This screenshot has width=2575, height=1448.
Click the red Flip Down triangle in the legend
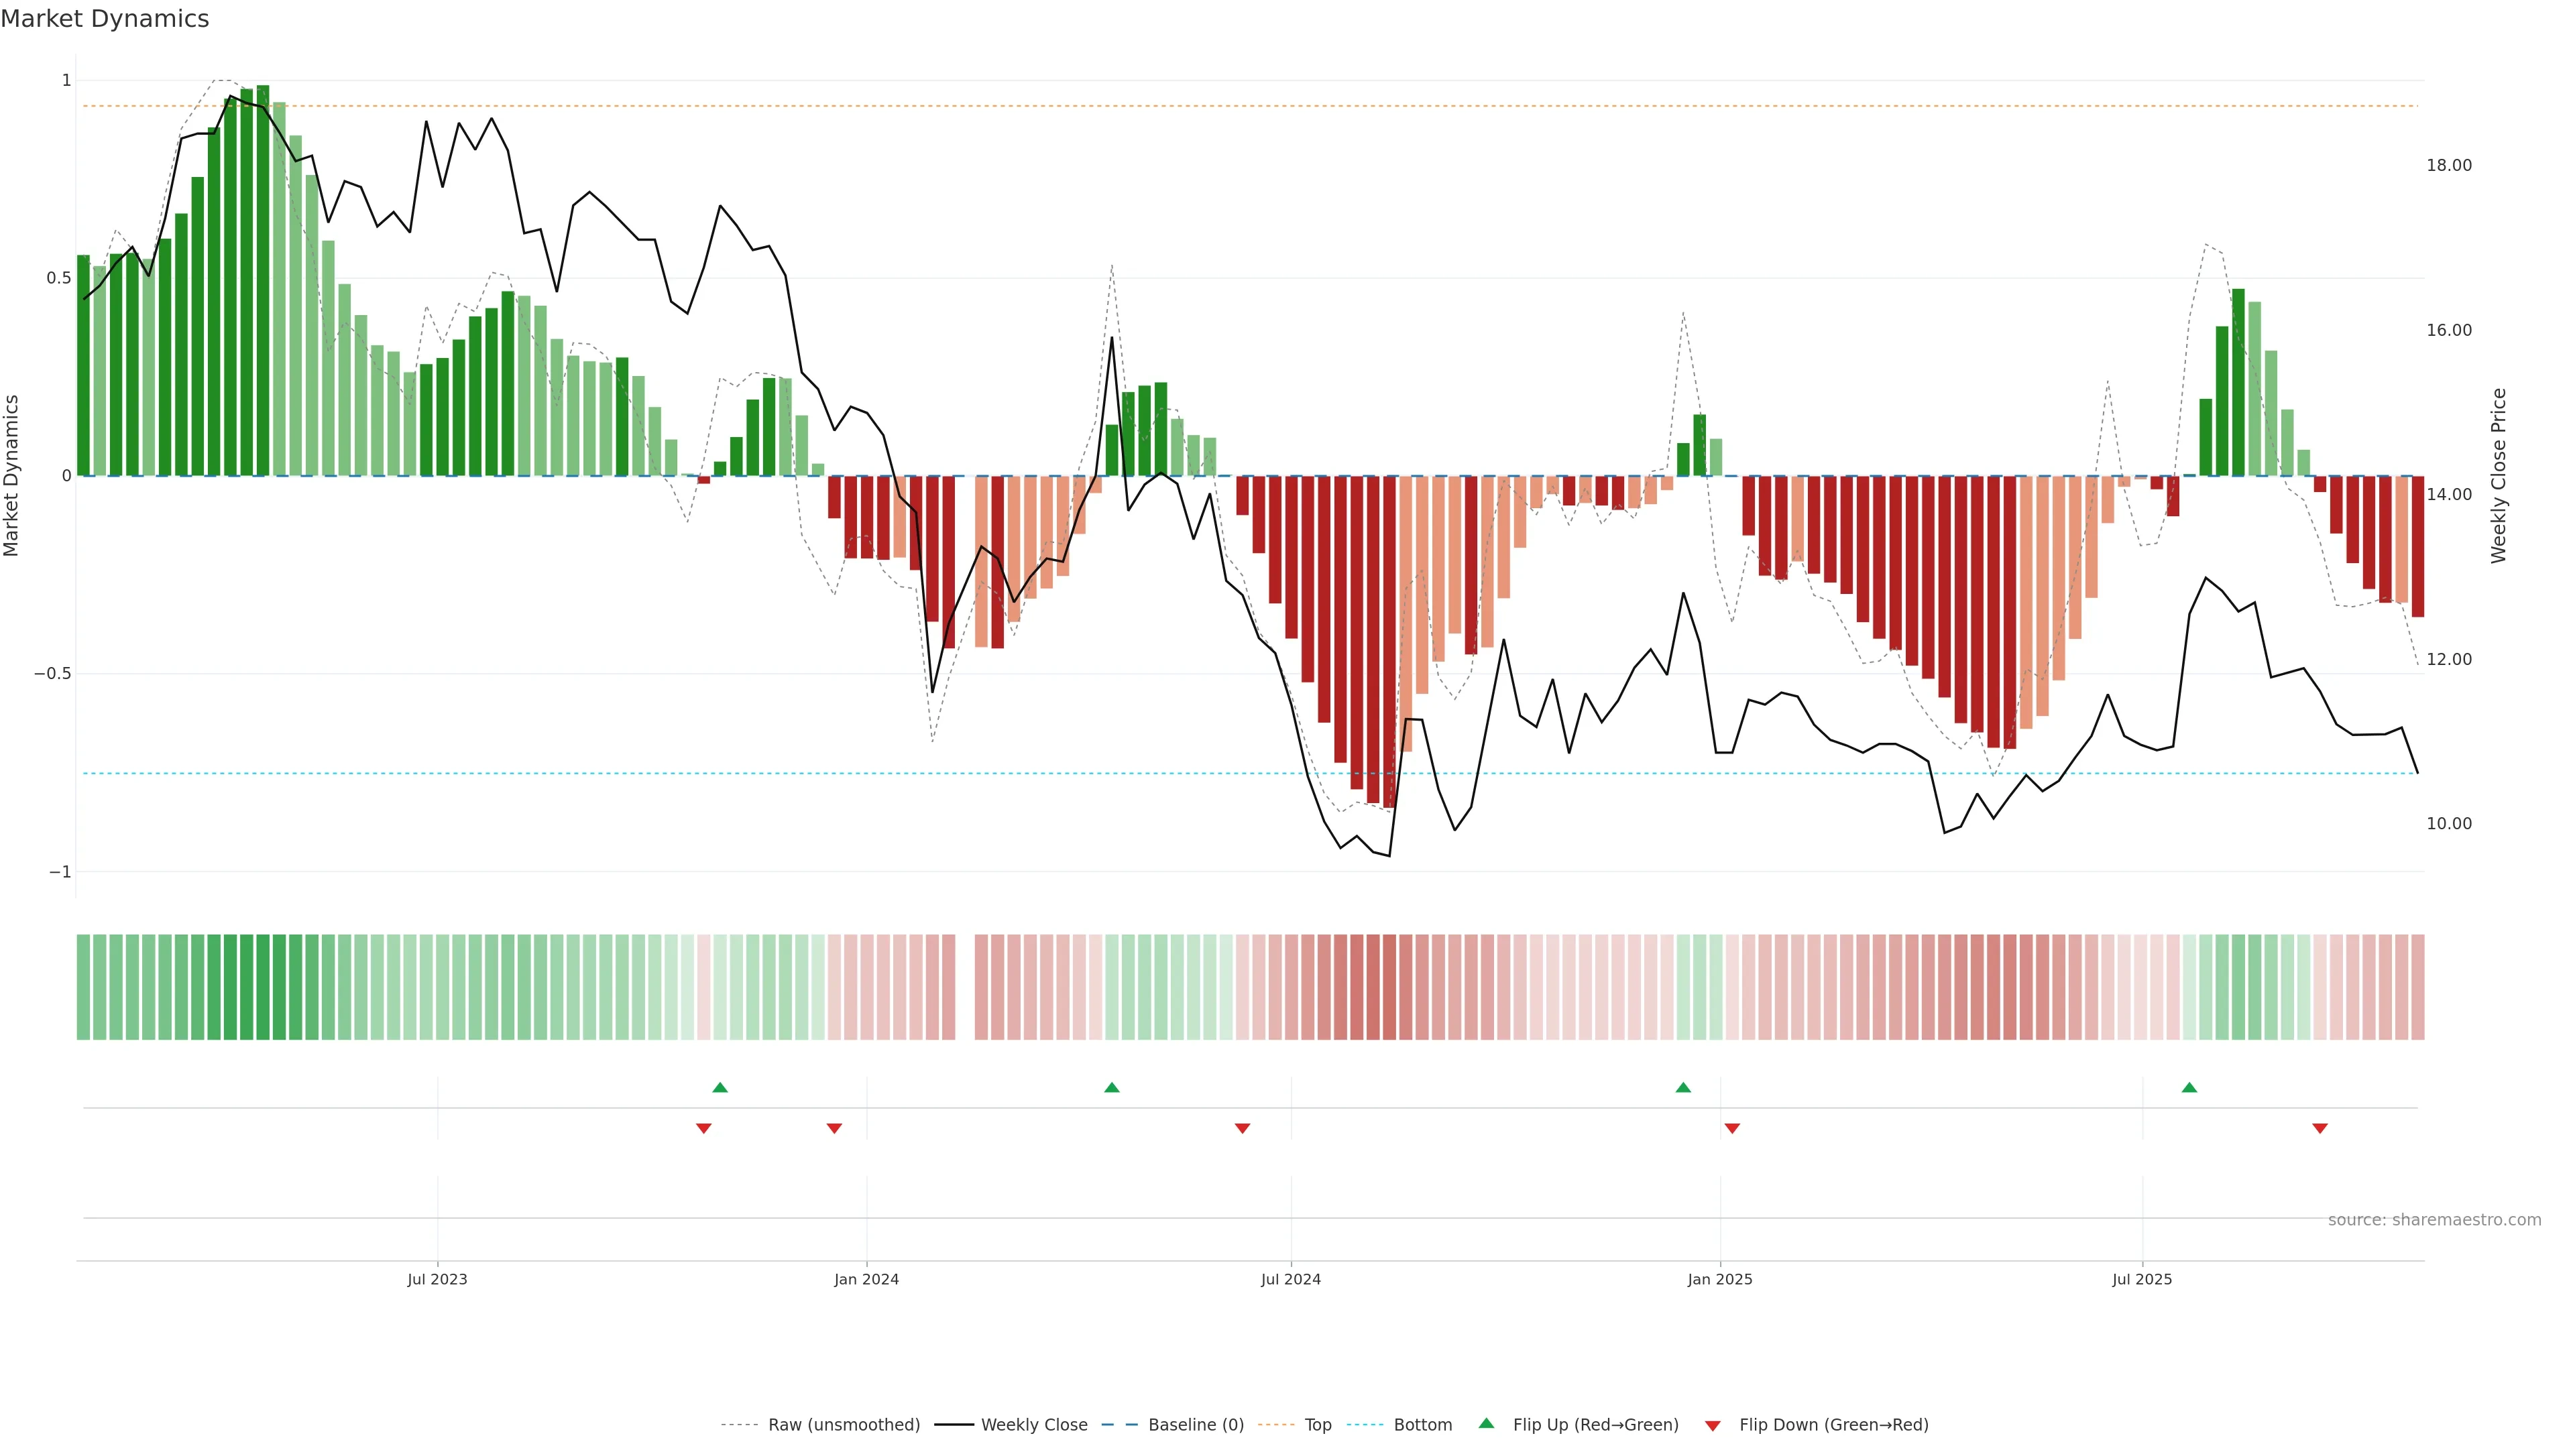[x=1713, y=1426]
